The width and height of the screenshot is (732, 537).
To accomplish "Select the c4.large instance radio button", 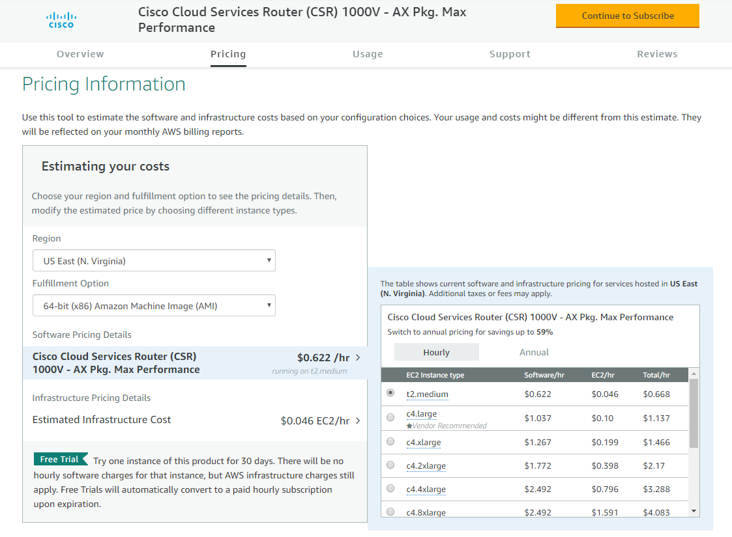I will pyautogui.click(x=390, y=417).
